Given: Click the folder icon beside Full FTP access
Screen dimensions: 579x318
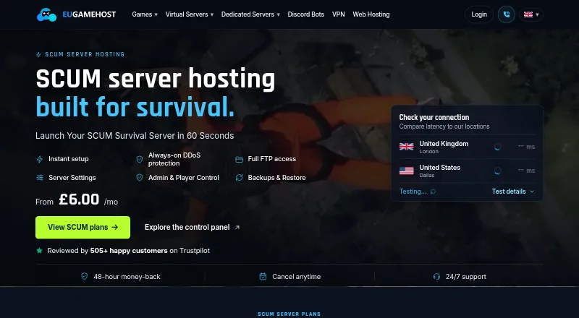Looking at the screenshot, I should [x=239, y=159].
